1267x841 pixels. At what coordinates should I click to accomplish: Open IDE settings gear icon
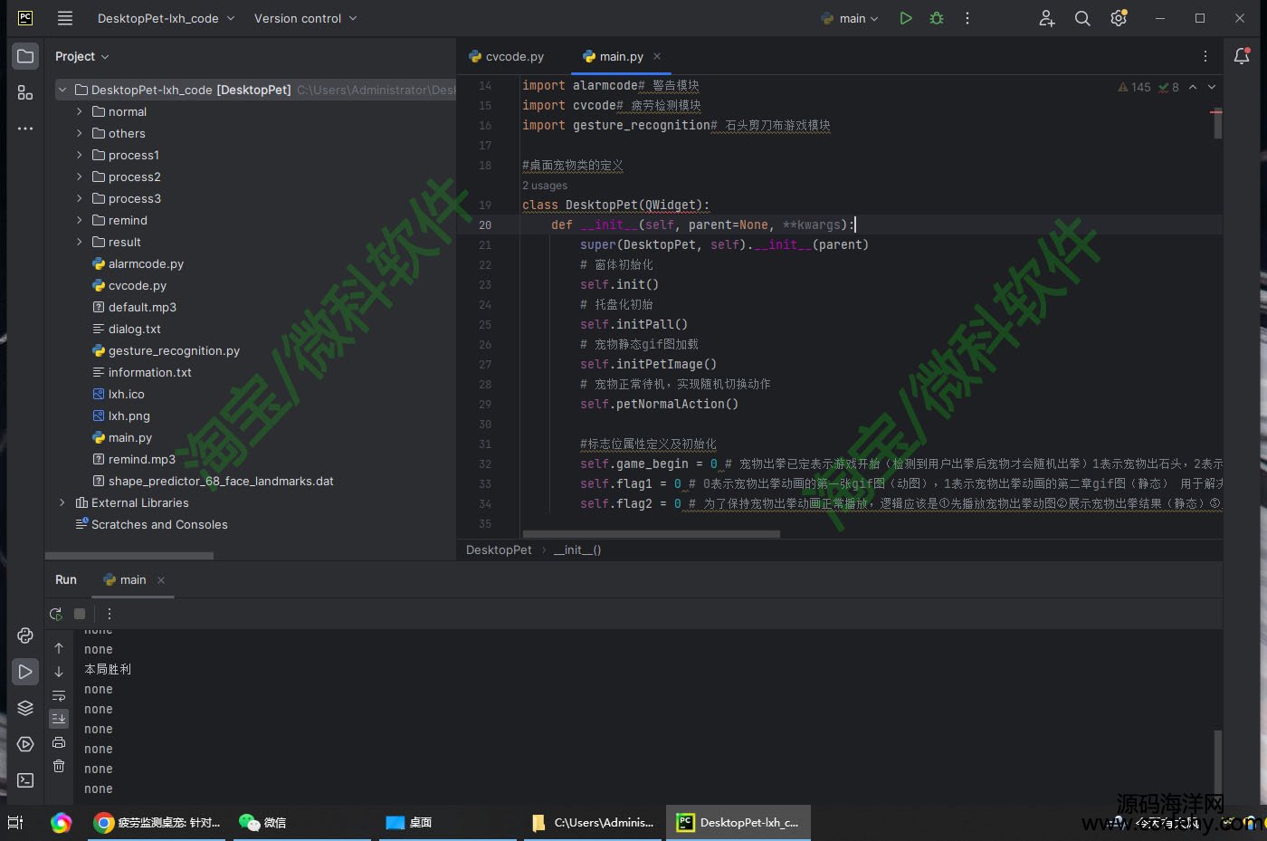pyautogui.click(x=1119, y=18)
